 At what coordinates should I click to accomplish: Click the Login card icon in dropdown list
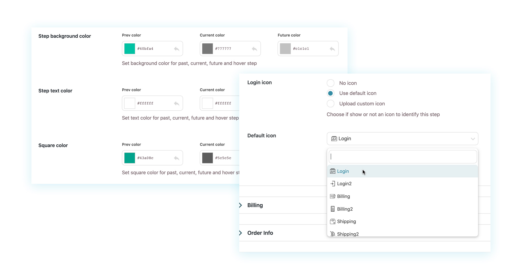(332, 171)
